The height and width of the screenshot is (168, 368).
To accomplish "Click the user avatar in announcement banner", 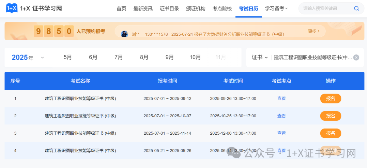I will [125, 34].
